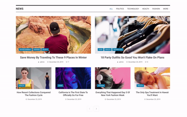Click FOOD tag on California fur-free thumbnail
Screen dimensions: 187x117
click(x=60, y=85)
